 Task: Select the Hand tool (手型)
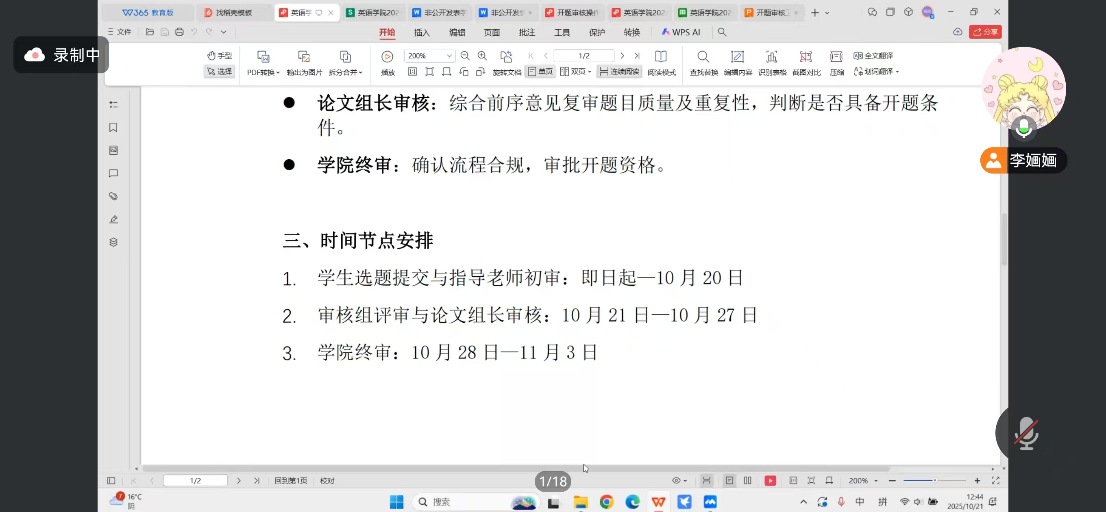[x=220, y=56]
